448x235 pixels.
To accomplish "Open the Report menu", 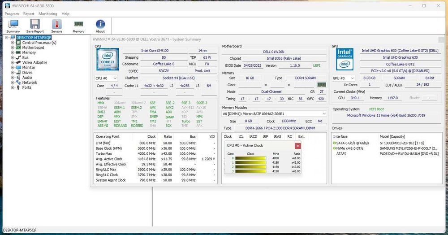I will coord(29,14).
